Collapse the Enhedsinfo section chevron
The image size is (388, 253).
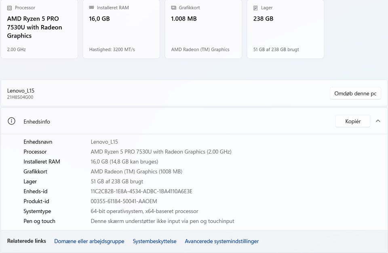[x=378, y=121]
